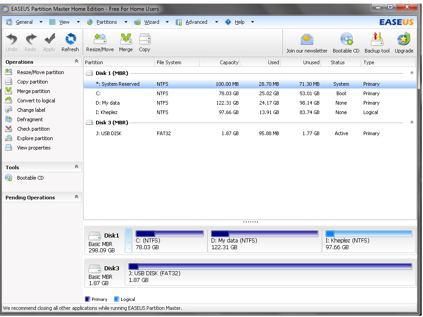
Task: Collapse the Pending Operations panel
Action: coord(77,197)
